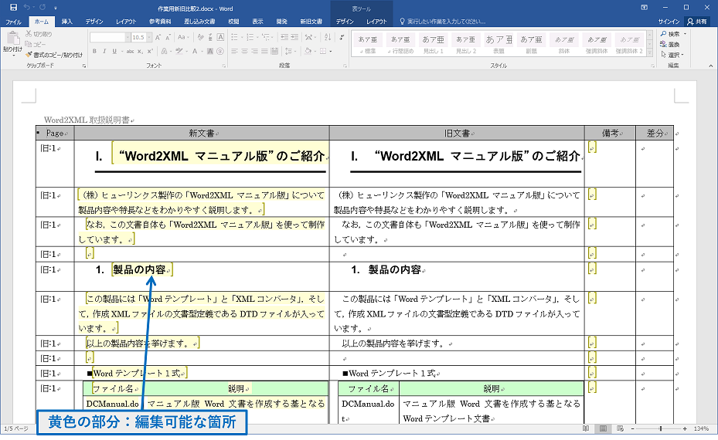Toggle subscript formatting

140,51
